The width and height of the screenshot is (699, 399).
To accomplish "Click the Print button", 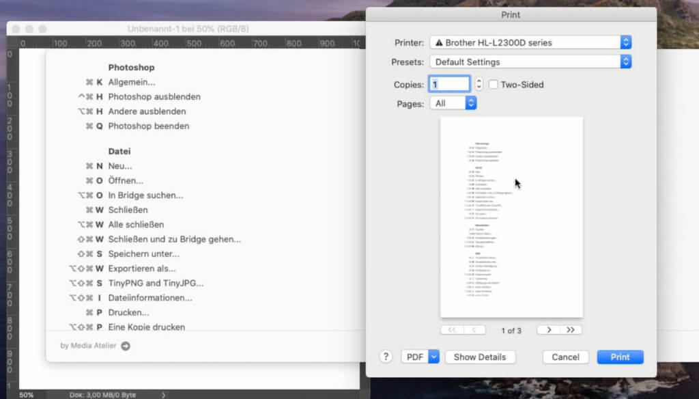I will click(620, 357).
